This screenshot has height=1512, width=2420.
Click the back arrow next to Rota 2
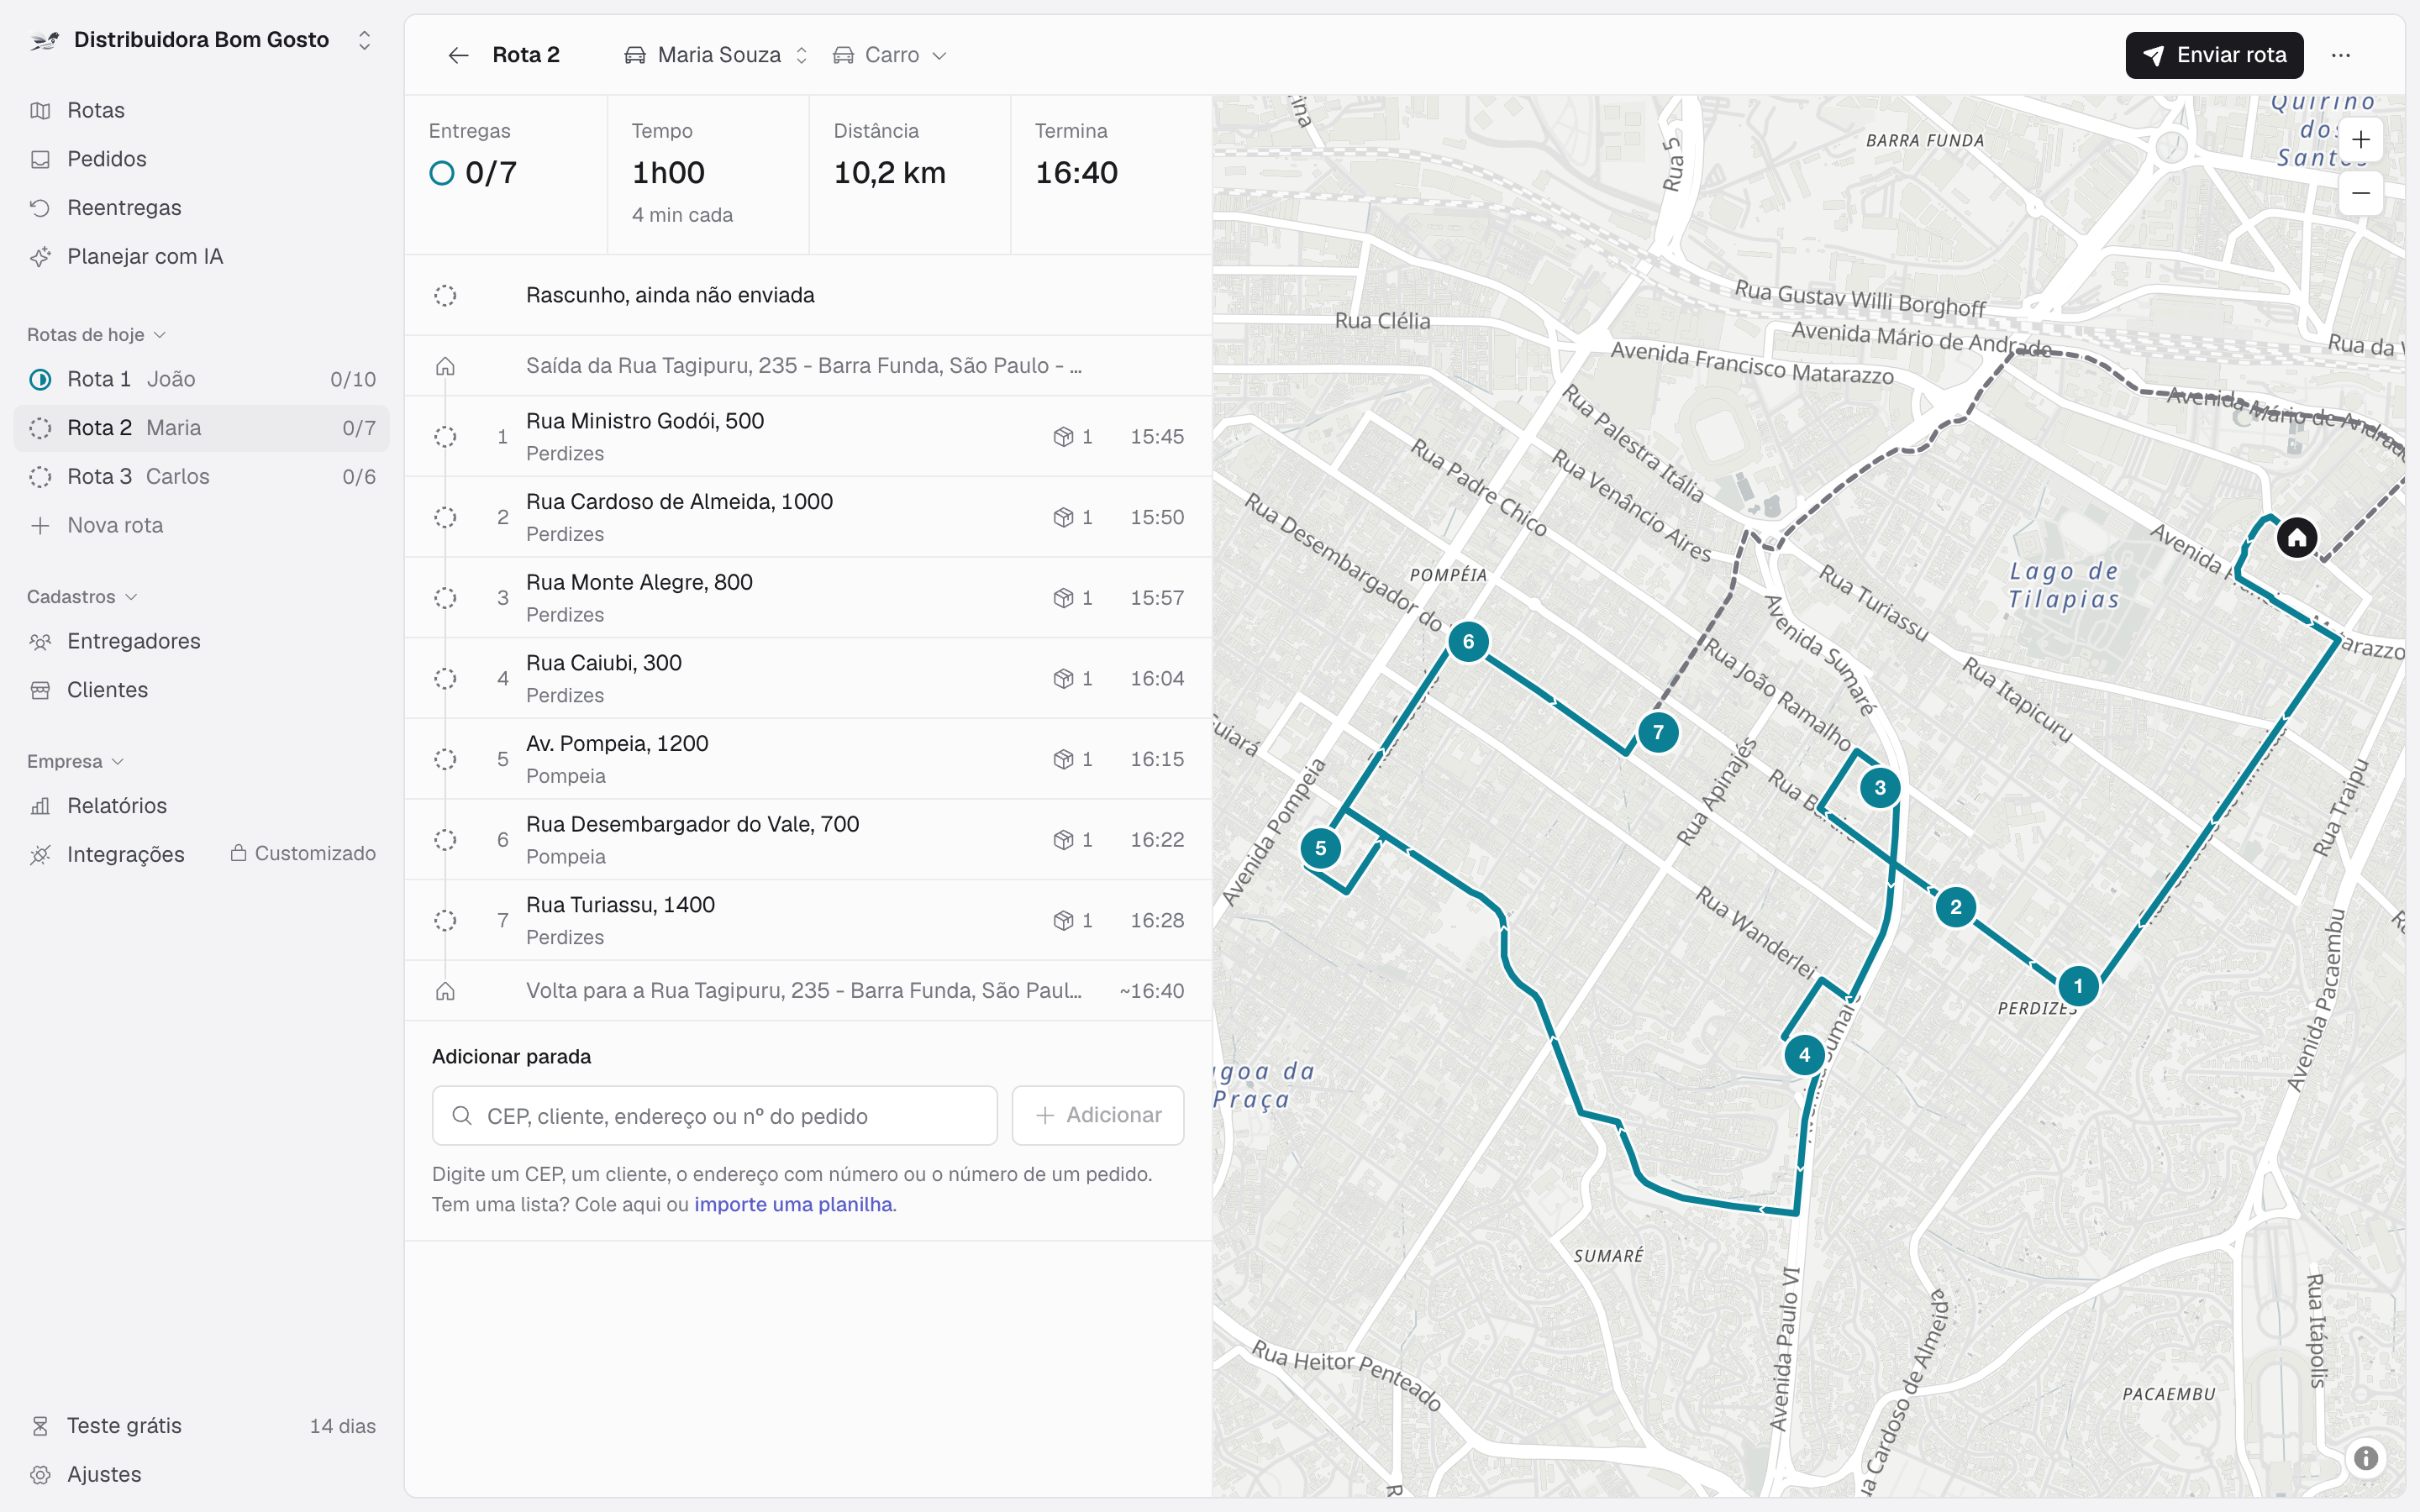click(x=458, y=55)
